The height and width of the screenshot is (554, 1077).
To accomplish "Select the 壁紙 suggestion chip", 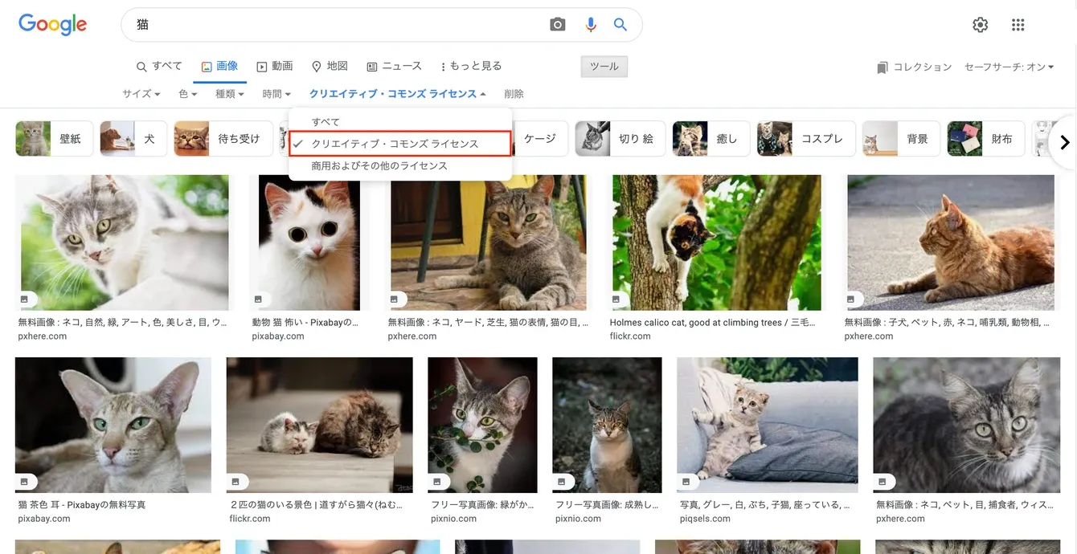I will [54, 139].
